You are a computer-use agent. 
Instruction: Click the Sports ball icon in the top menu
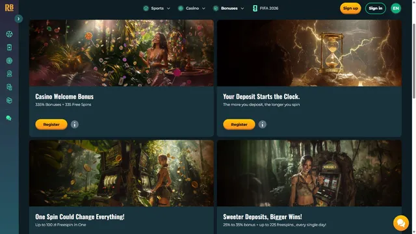pos(146,8)
